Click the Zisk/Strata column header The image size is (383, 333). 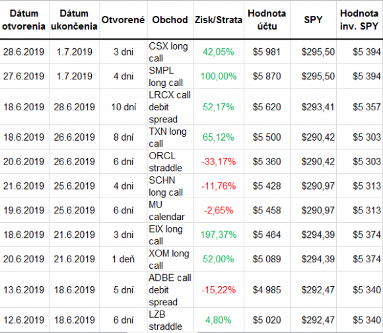(219, 20)
